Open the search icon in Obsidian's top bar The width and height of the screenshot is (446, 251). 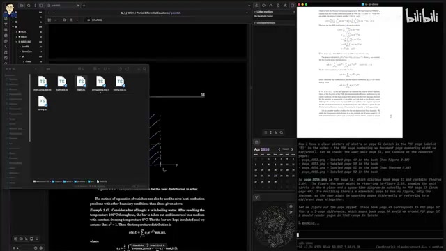(x=29, y=6)
